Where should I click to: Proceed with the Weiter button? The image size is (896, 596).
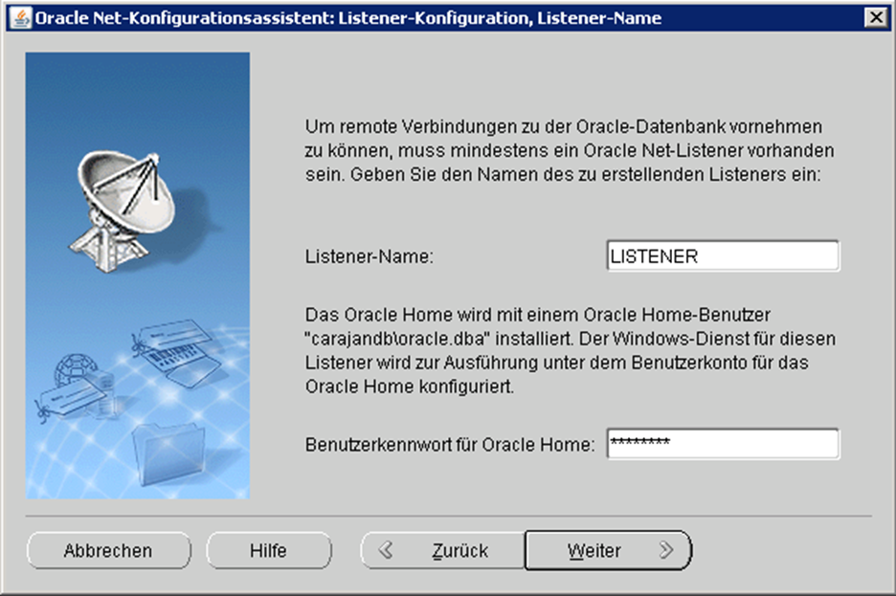pyautogui.click(x=608, y=550)
